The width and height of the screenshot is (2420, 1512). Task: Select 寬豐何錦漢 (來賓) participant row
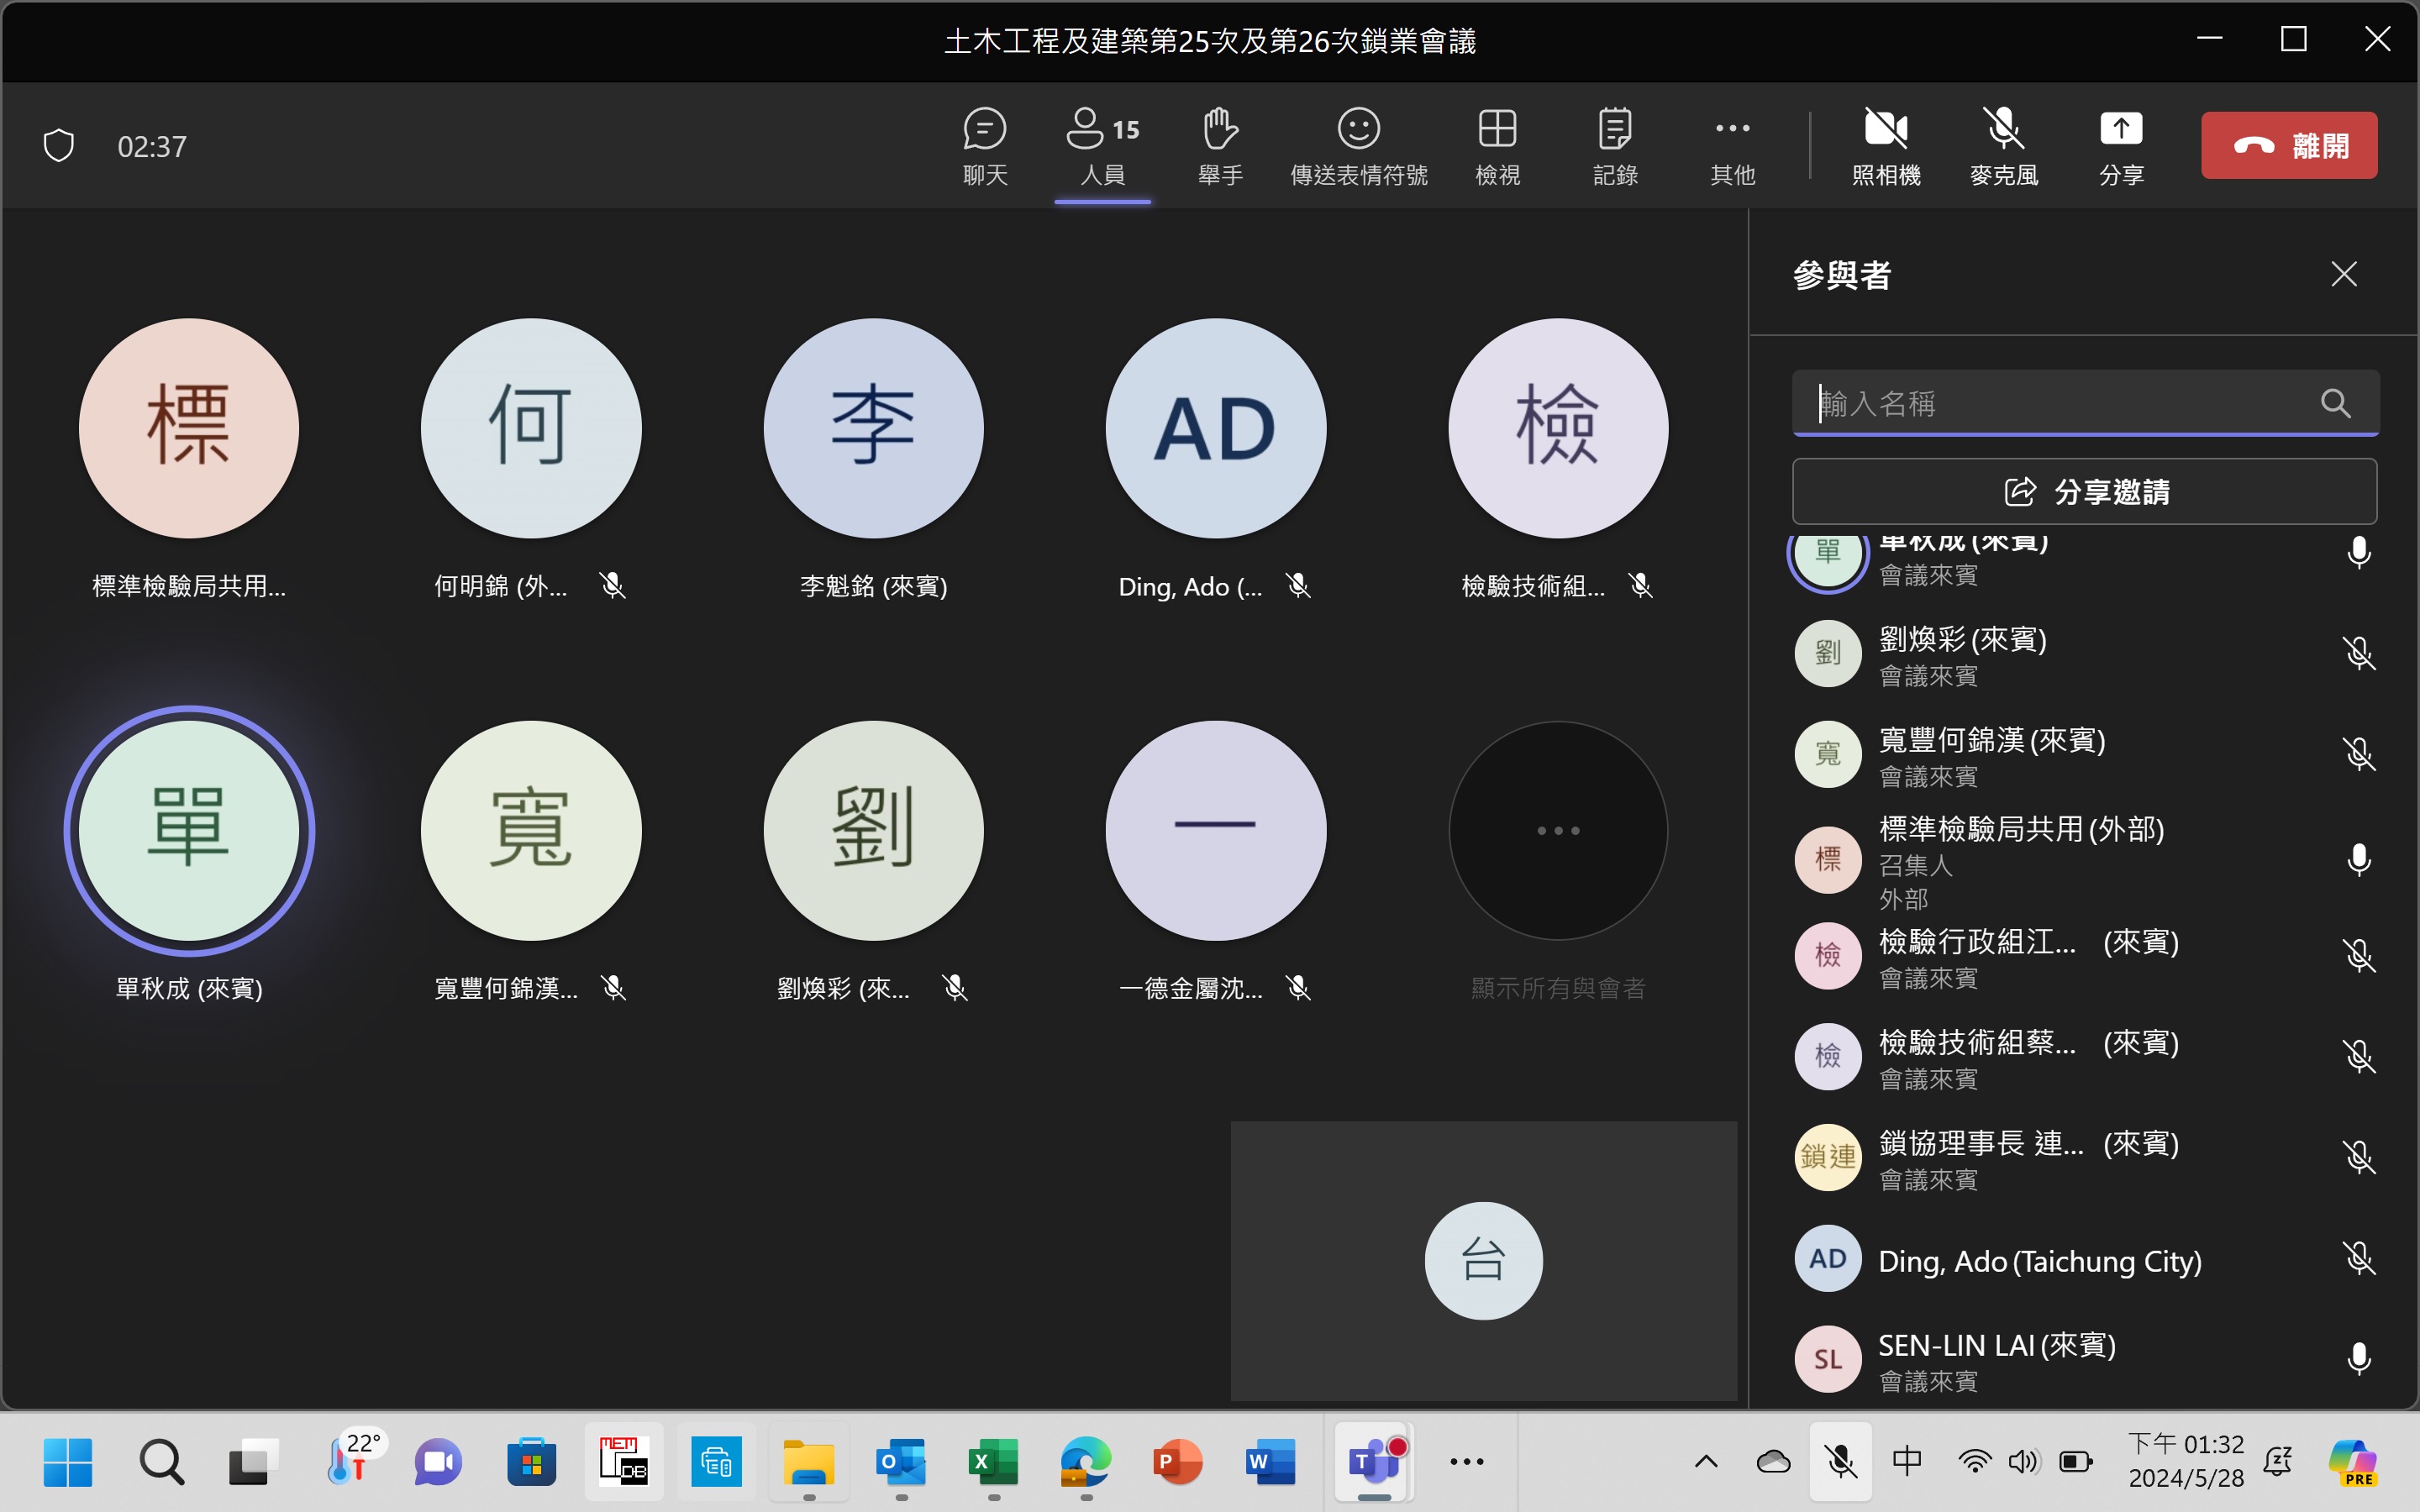[2085, 754]
